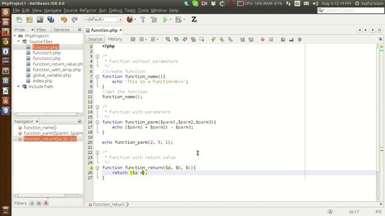This screenshot has width=385, height=216.
Task: Click the Previous Bookmark icon
Action: click(x=214, y=40)
